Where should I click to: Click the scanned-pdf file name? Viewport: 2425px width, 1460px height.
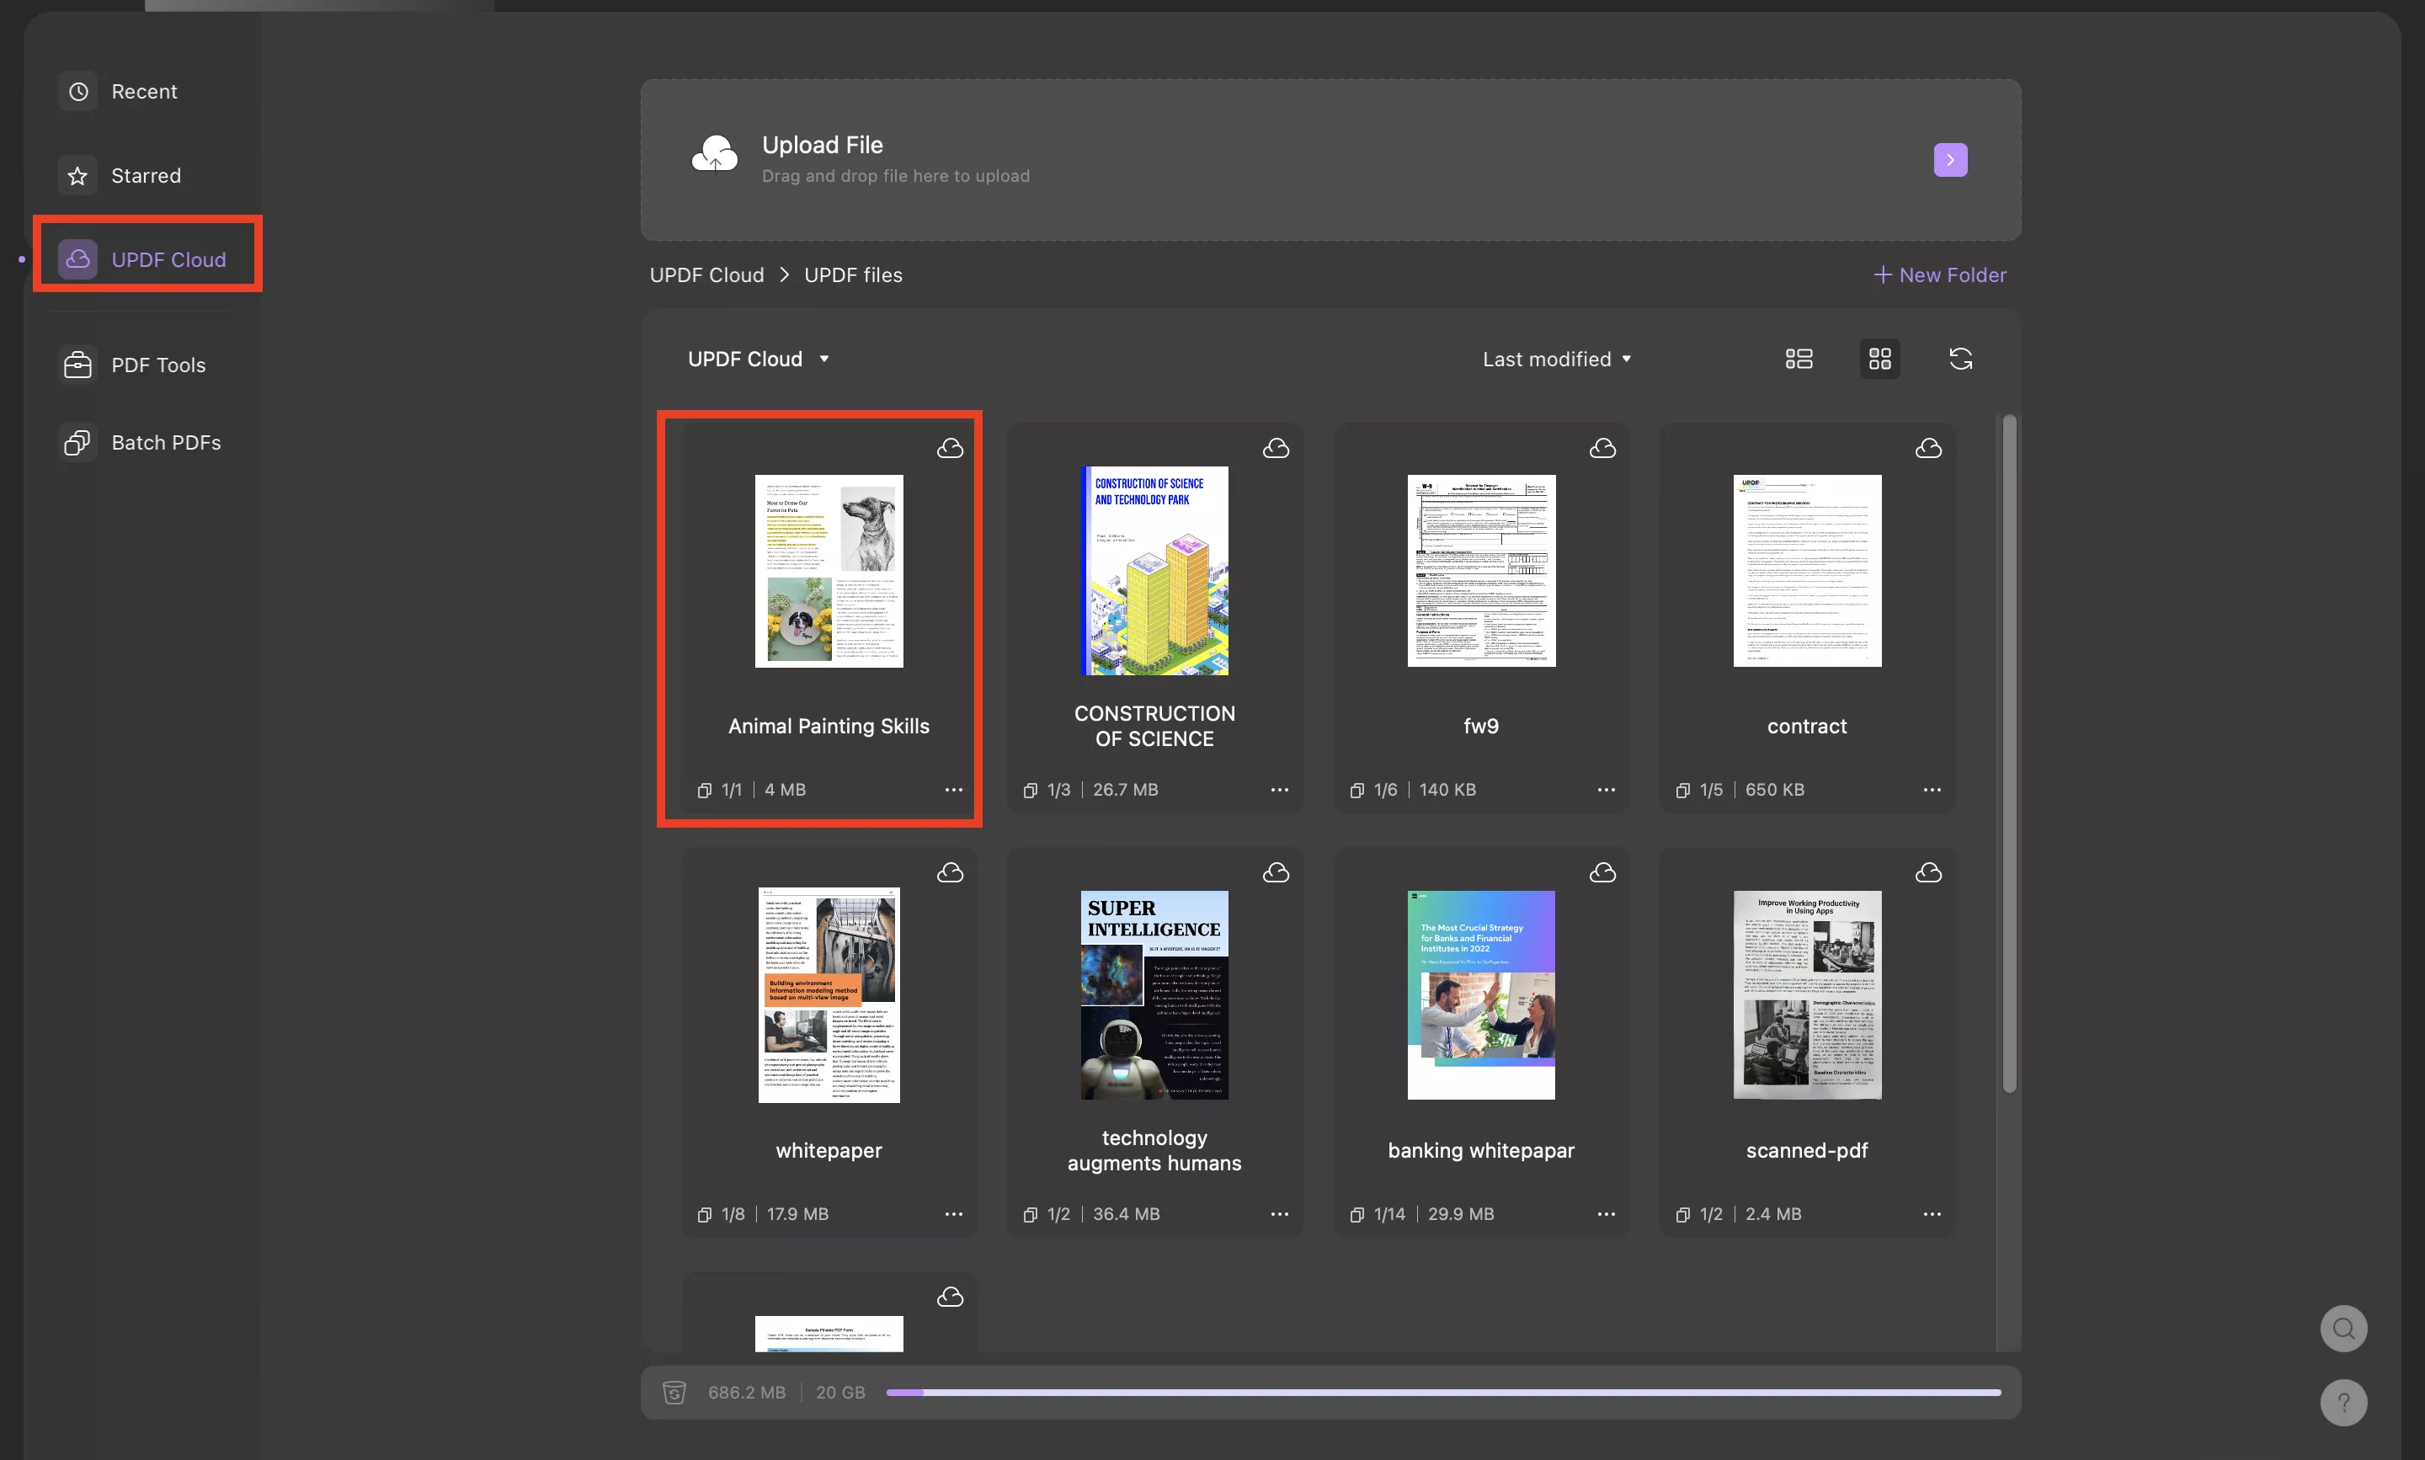click(1806, 1150)
